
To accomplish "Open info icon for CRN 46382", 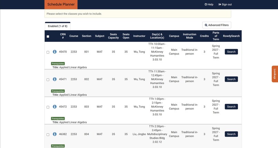I will 54,134.
